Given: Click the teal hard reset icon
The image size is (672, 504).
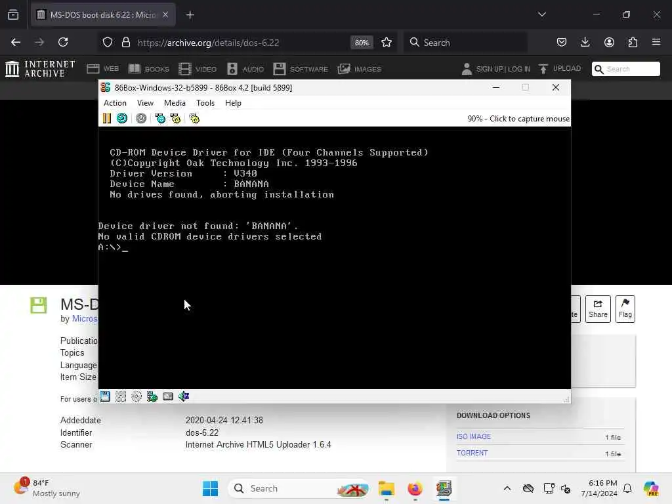Looking at the screenshot, I should pyautogui.click(x=122, y=118).
